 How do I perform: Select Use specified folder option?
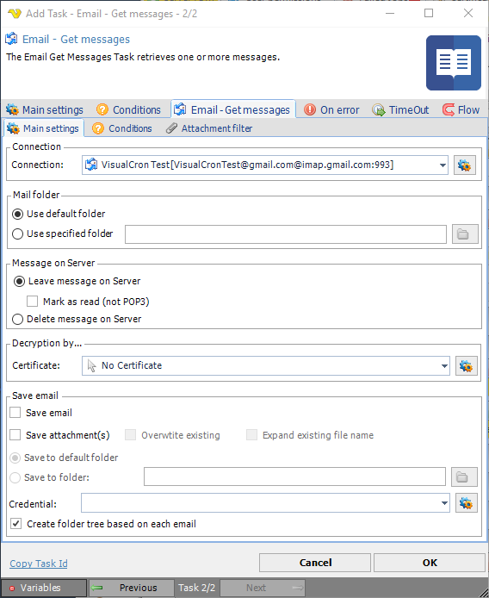pyautogui.click(x=63, y=234)
